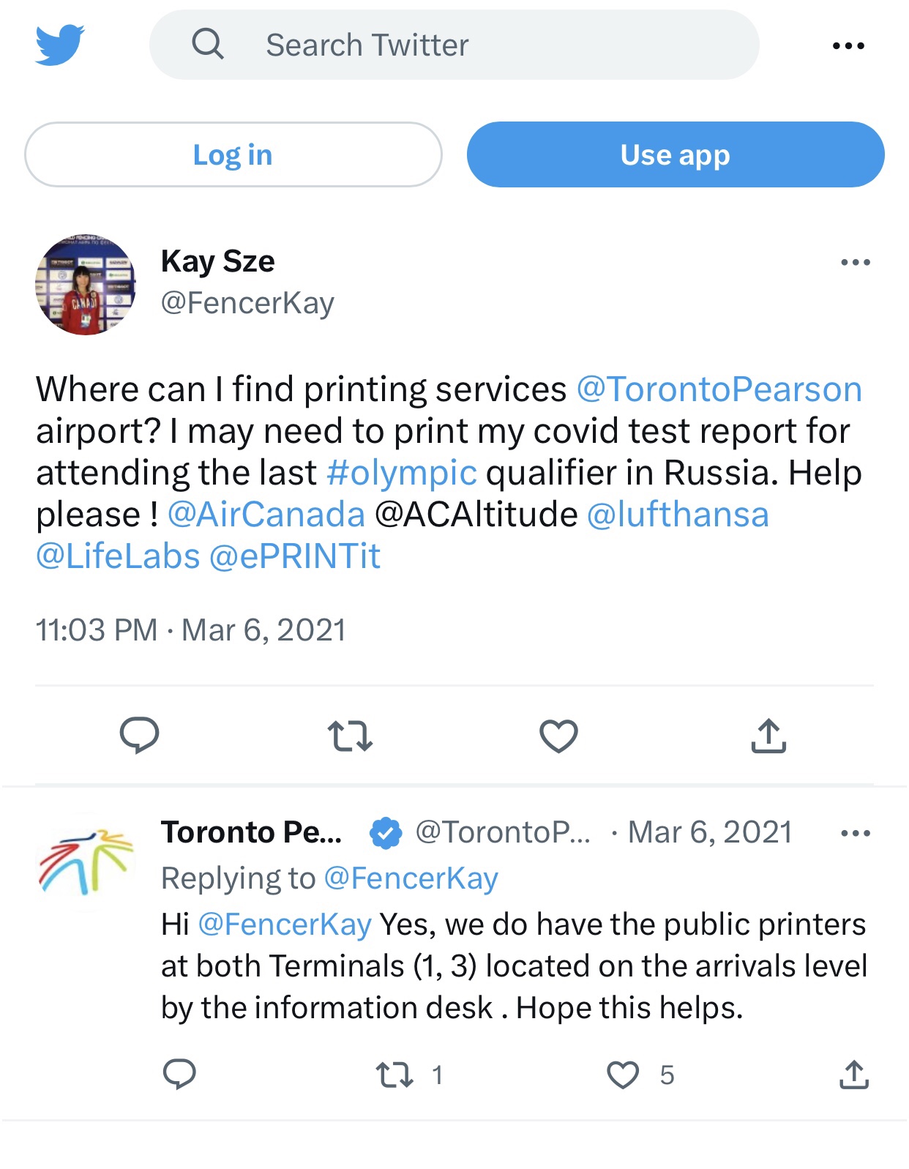Open Toronto Pearson's profile avatar

86,862
